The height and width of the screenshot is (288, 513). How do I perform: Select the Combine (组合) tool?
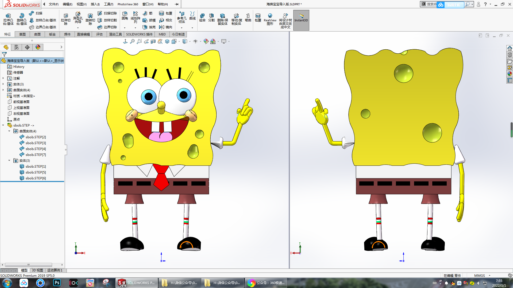[202, 18]
